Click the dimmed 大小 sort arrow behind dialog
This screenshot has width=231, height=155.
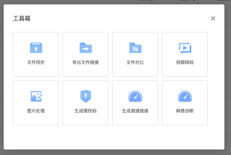tap(194, 1)
